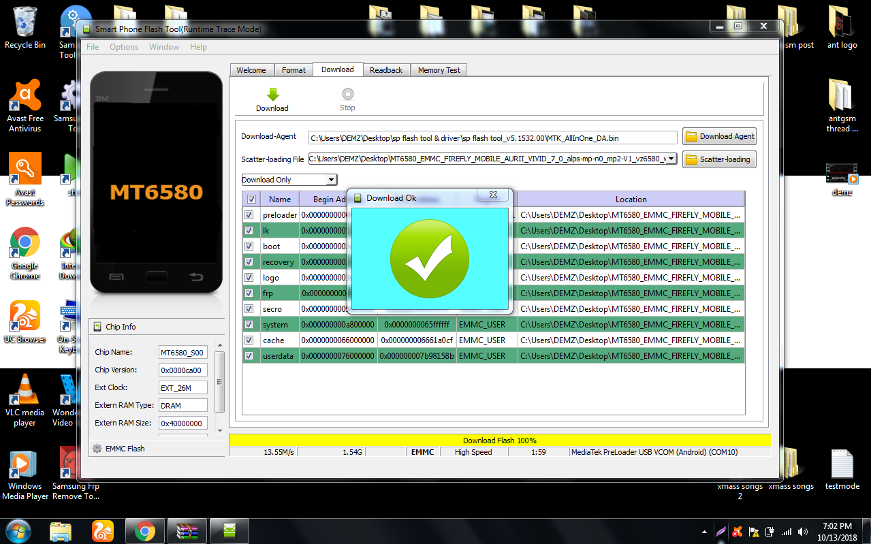
Task: Open Windows Media Player desktop icon
Action: (25, 474)
